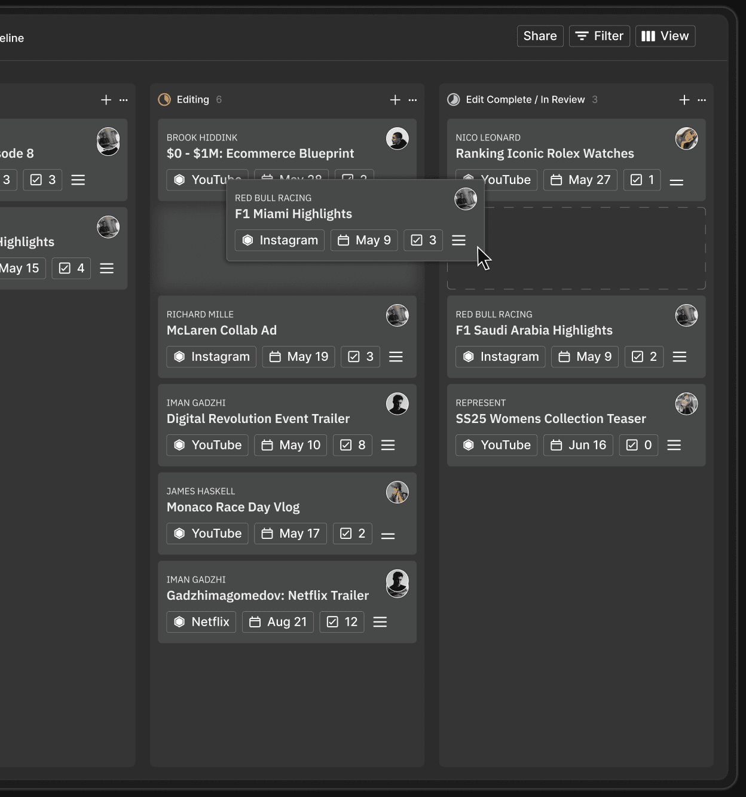Open SS25 Womens Collection Teaser title

551,419
